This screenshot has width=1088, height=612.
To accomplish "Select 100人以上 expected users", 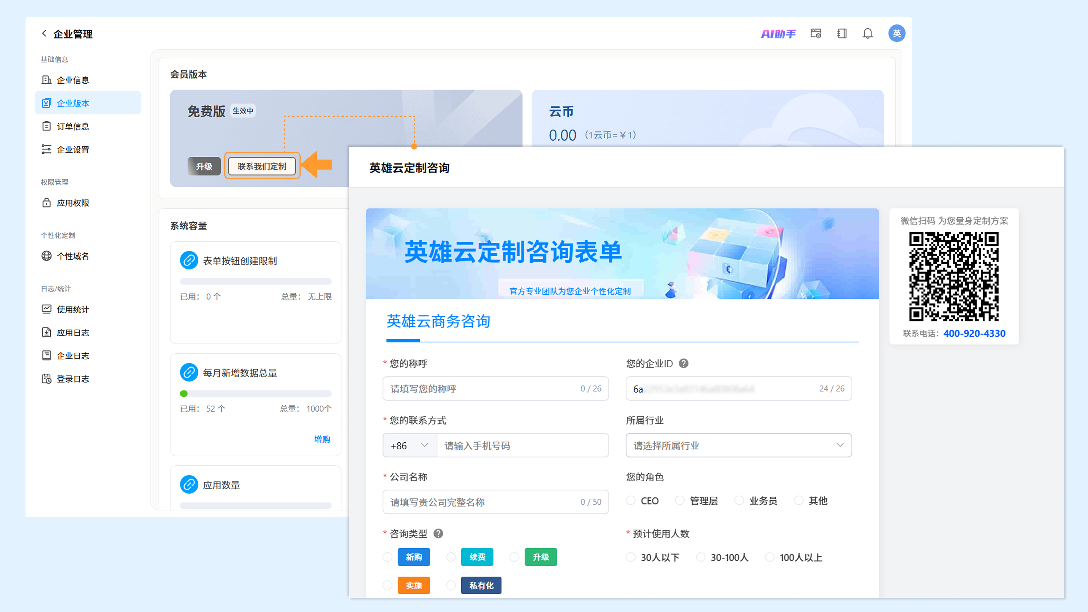I will pos(770,557).
